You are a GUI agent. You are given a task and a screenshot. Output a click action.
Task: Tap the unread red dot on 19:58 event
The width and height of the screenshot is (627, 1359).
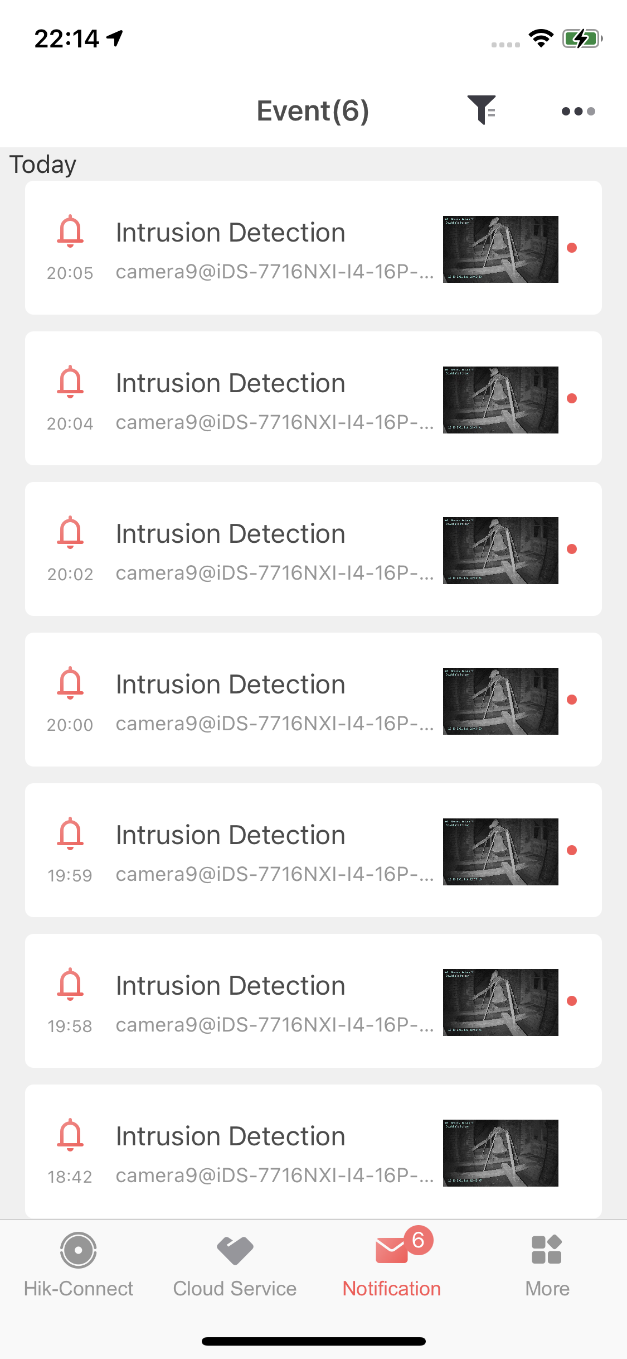click(572, 1001)
